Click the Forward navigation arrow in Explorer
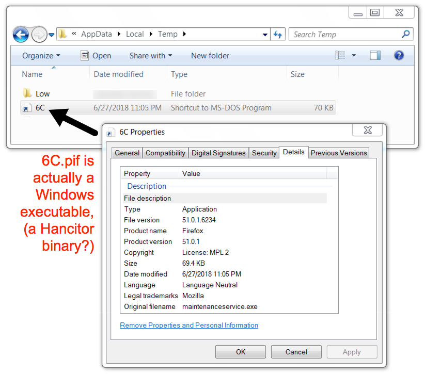The width and height of the screenshot is (425, 374). 39,35
